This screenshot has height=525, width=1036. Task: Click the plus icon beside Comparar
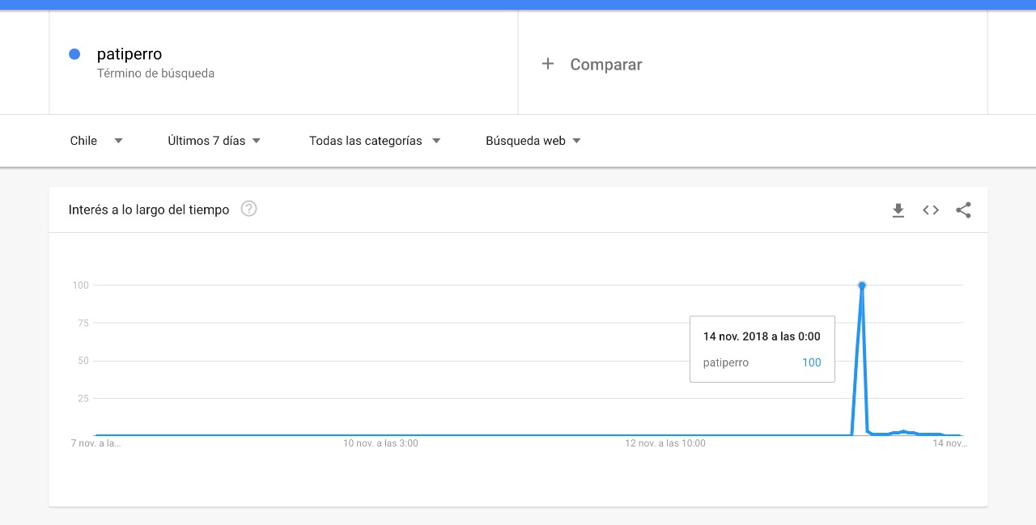point(548,64)
